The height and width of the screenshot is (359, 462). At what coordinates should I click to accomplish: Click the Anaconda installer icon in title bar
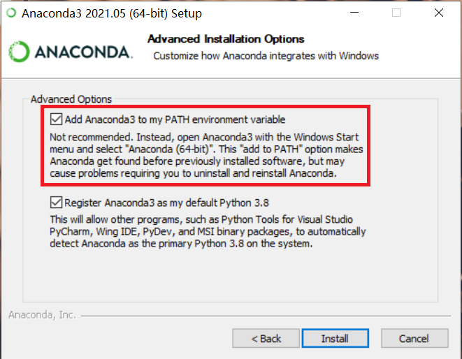[11, 13]
